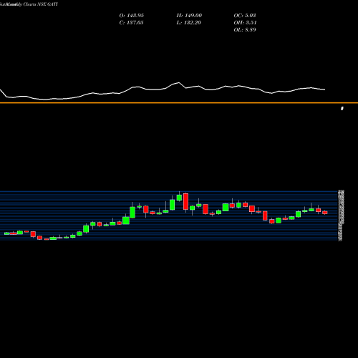Click the price axis labels beside the candlesticks
The image size is (358, 358).
[341, 216]
